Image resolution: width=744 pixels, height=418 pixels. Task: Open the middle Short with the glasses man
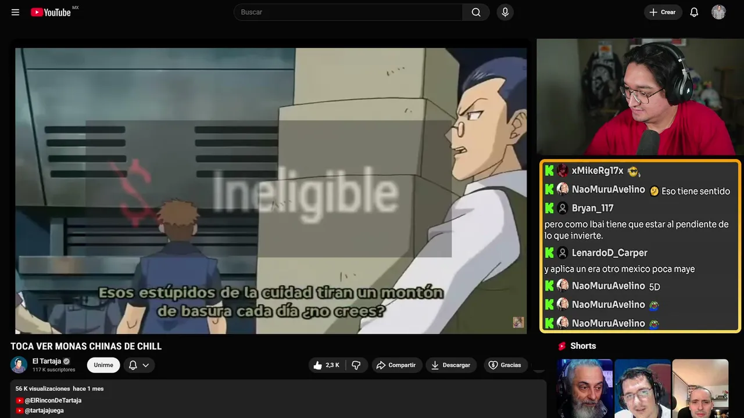pyautogui.click(x=642, y=388)
